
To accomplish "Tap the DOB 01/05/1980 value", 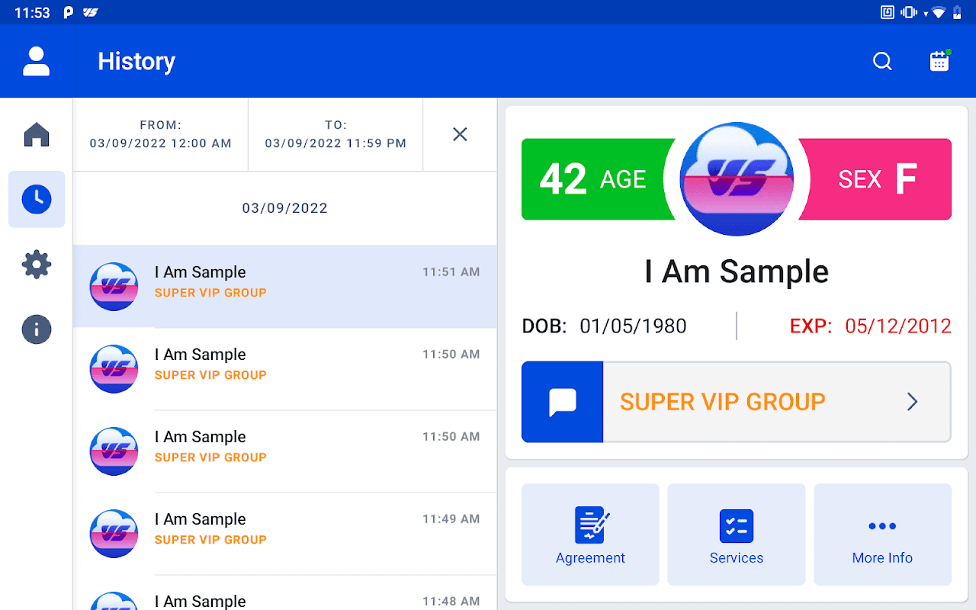I will click(x=633, y=326).
